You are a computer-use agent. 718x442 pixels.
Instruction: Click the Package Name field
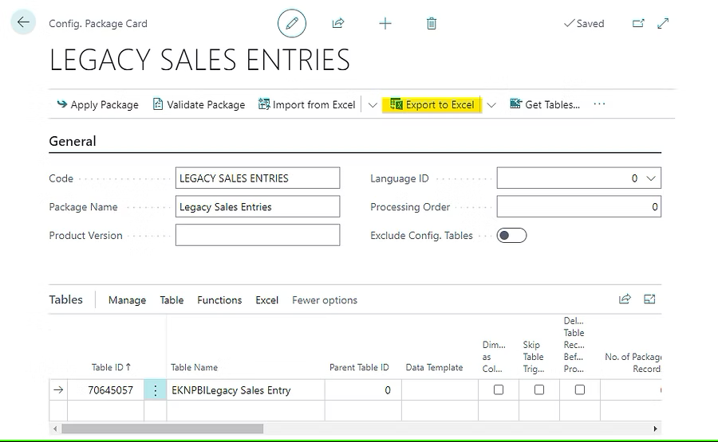[258, 206]
